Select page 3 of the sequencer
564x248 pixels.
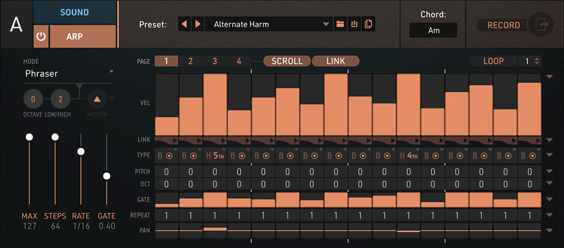[215, 61]
